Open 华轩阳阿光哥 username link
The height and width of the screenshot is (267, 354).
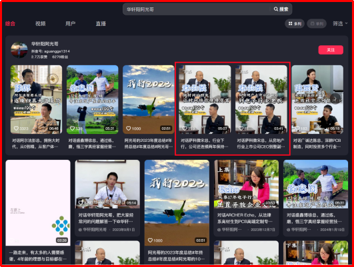[x=45, y=44]
